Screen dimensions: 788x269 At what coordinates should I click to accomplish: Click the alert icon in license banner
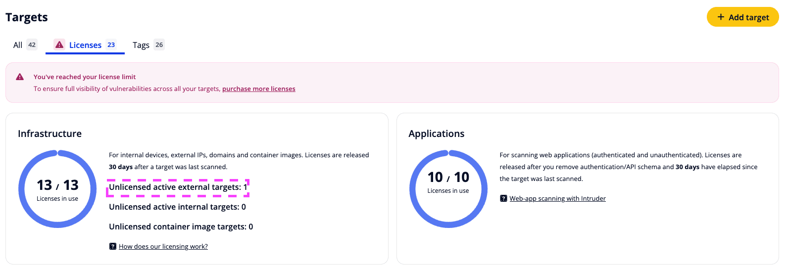point(20,77)
